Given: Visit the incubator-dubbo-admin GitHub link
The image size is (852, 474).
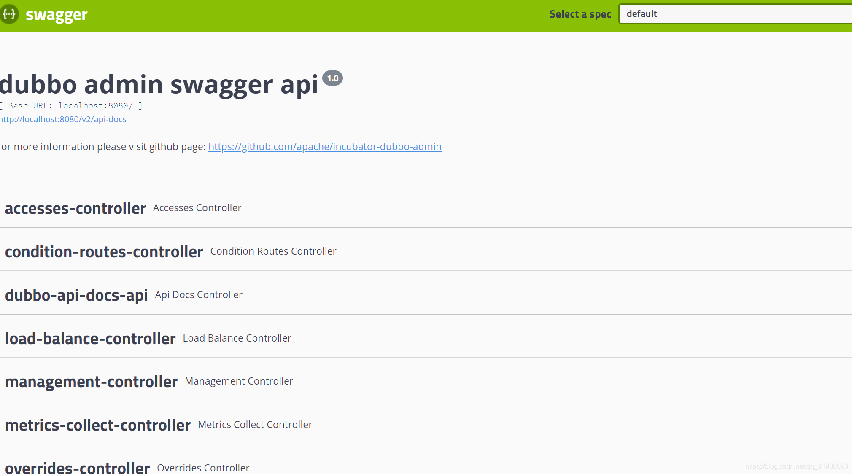Looking at the screenshot, I should coord(325,147).
